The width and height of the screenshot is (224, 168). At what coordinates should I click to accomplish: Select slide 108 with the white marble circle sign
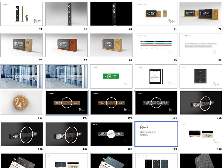[111, 134]
